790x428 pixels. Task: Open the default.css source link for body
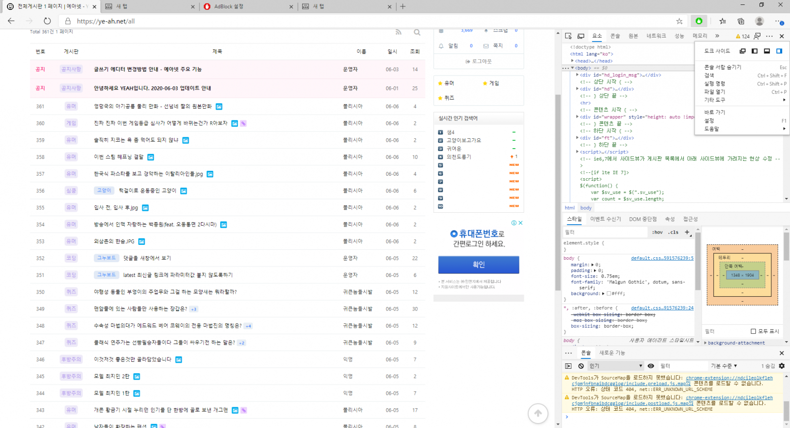click(662, 258)
